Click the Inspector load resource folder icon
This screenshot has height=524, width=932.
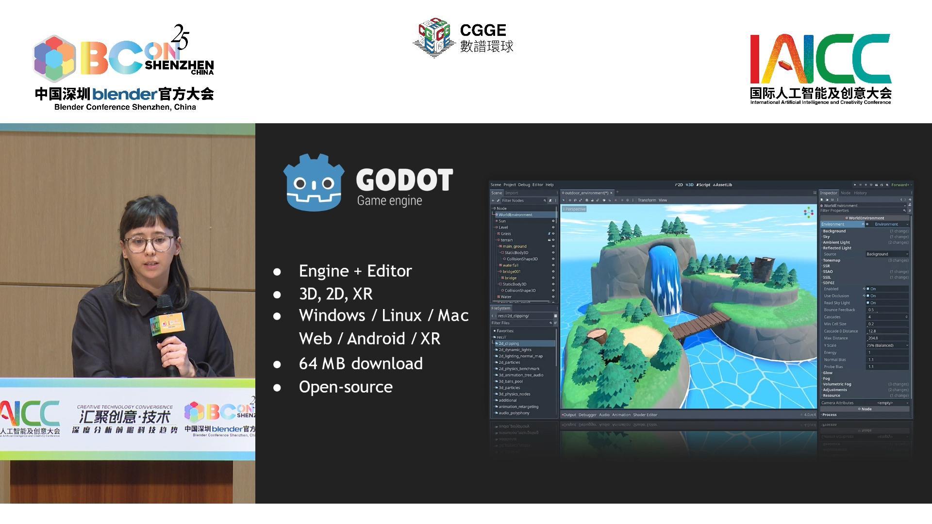[827, 199]
